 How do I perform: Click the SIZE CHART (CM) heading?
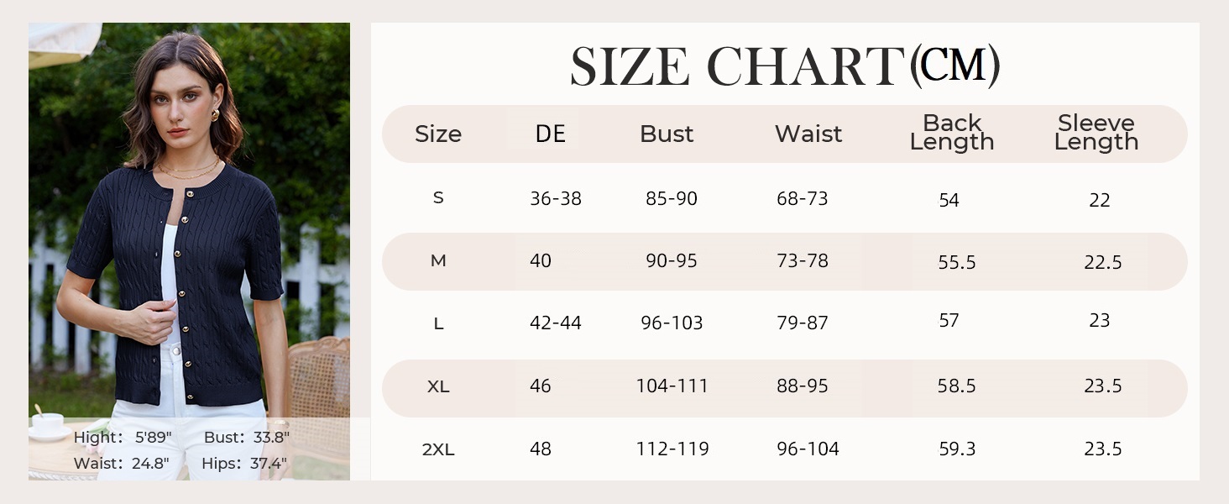(784, 66)
